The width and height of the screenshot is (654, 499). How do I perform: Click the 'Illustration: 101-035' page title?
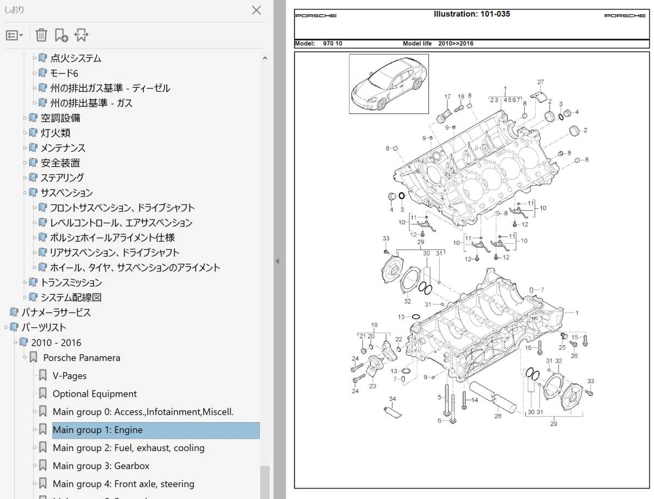click(x=472, y=14)
